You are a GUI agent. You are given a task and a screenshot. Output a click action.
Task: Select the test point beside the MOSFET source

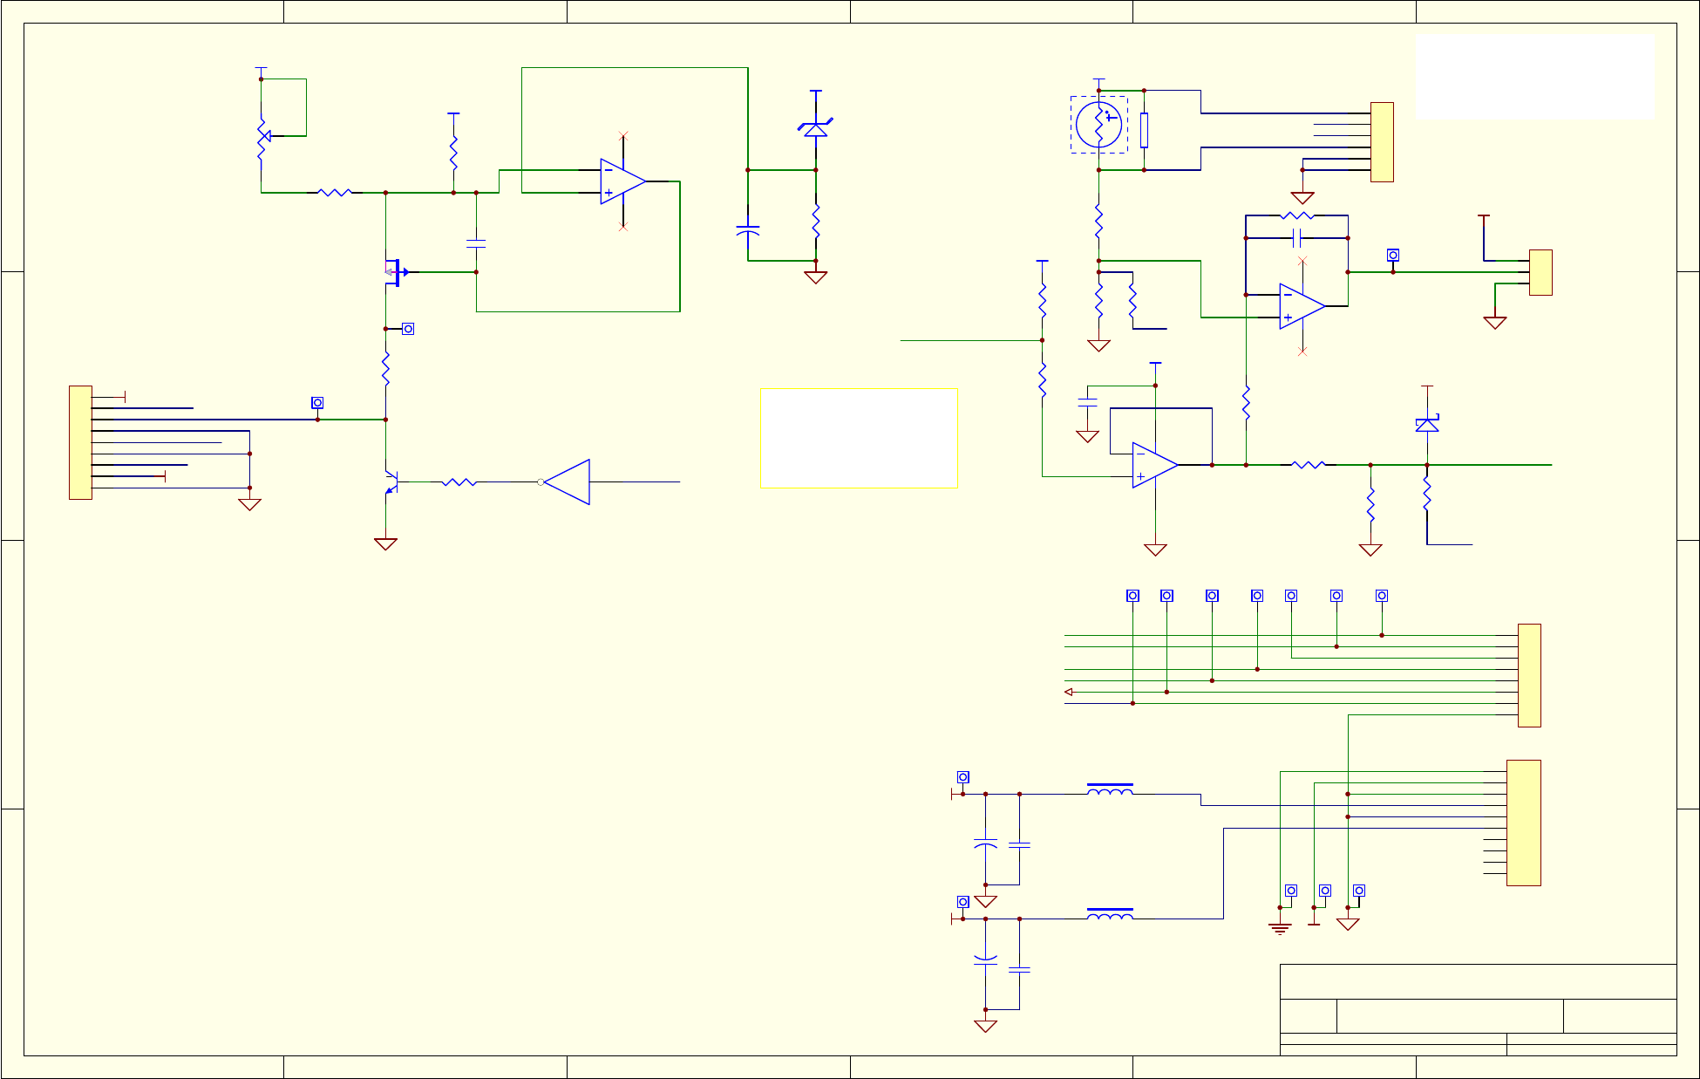point(408,329)
